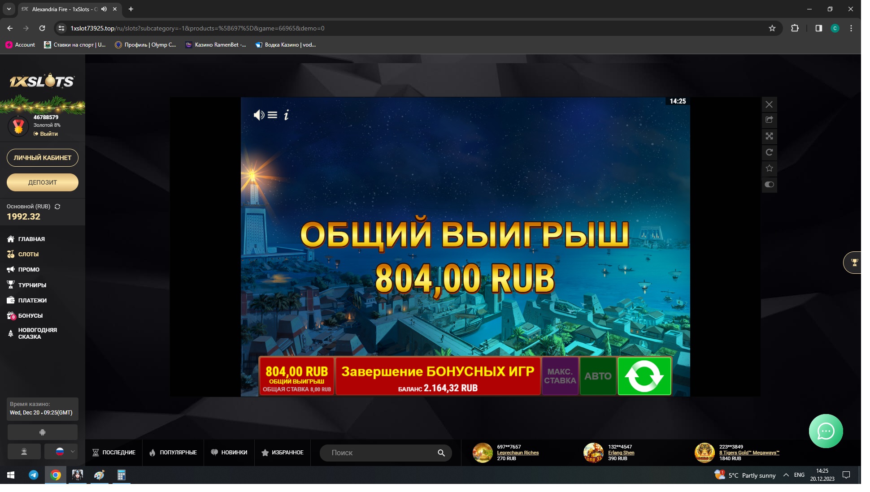870x492 pixels.
Task: Click the green spin button
Action: point(644,376)
